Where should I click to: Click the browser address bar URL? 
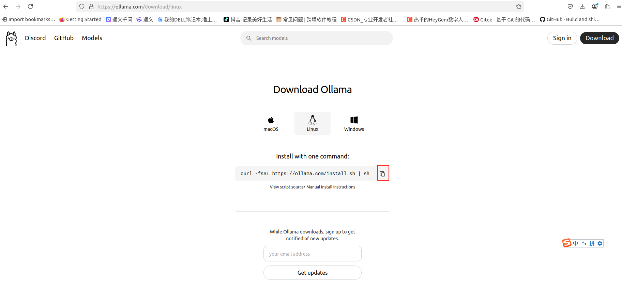pos(140,6)
